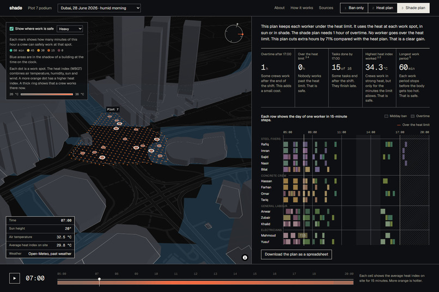
Task: Select worker row Bilal
Action: click(345, 169)
